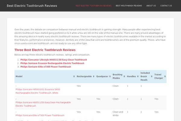The image size is (181, 121).
Task: Click the Model column header
Action: tap(45, 77)
